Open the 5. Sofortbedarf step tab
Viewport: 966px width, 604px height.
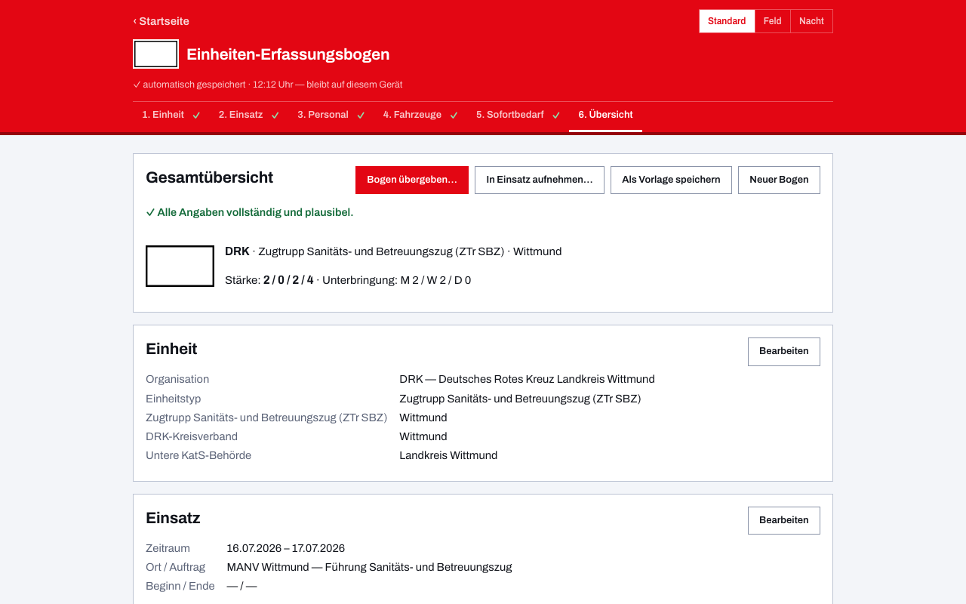point(518,115)
